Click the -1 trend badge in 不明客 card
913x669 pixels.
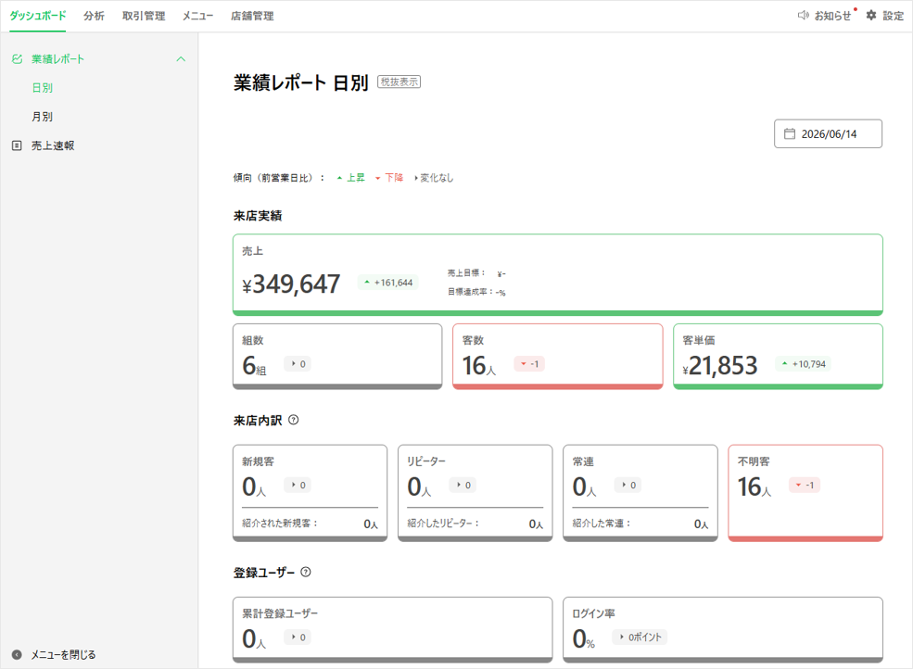(805, 485)
